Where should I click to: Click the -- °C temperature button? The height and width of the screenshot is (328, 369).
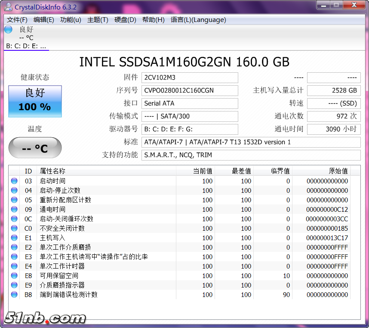(x=35, y=148)
